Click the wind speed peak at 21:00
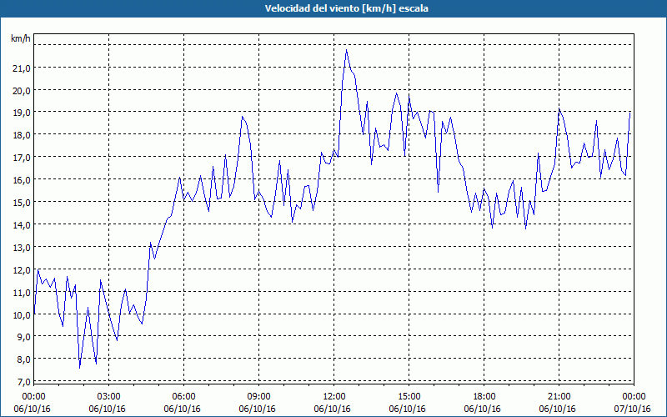This screenshot has width=667, height=417. click(x=559, y=109)
